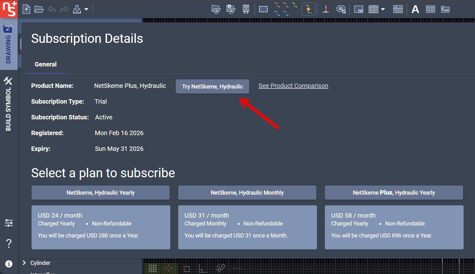Viewport: 475px width, 274px height.
Task: Toggle the connection snap icon on canvas
Action: pyautogui.click(x=220, y=268)
